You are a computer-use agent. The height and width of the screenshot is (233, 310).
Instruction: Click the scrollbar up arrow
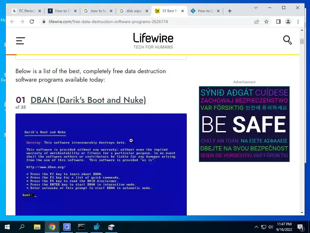click(302, 30)
